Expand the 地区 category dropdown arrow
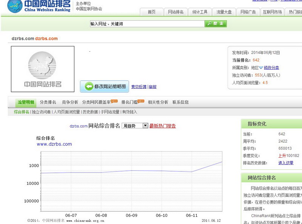Screen dimensions: 302x224 click(261, 68)
